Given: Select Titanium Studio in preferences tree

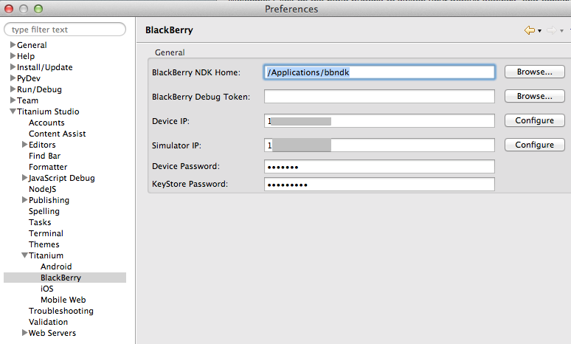Looking at the screenshot, I should [x=48, y=111].
